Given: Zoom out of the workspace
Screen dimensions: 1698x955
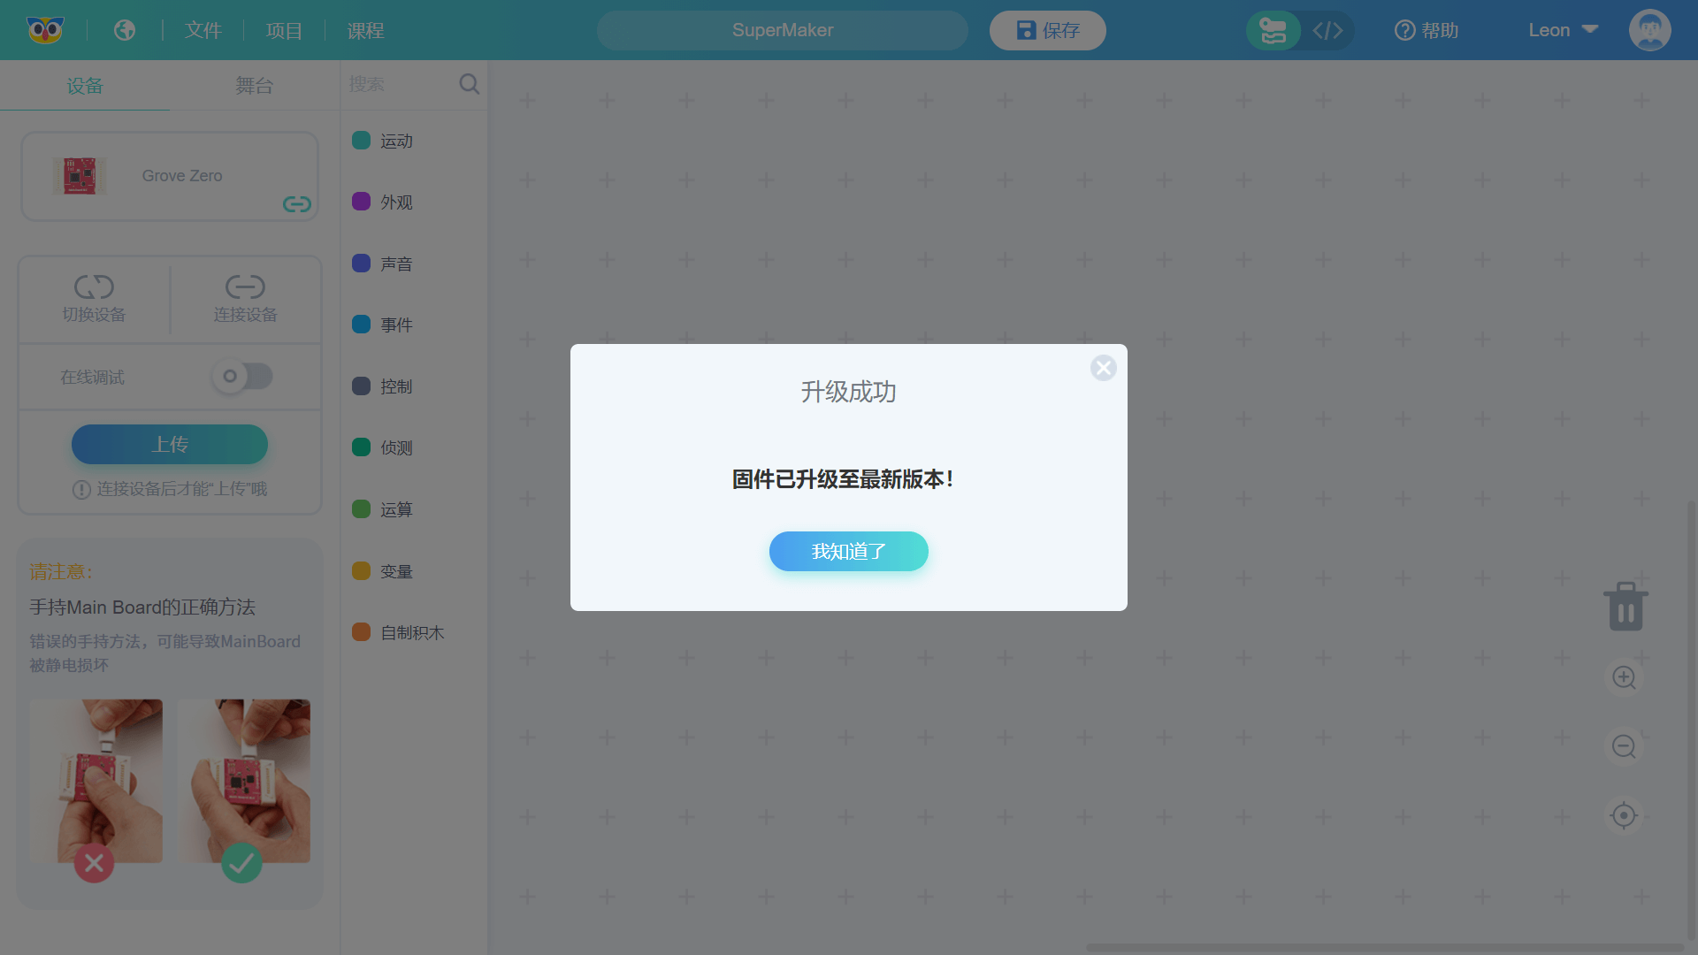Looking at the screenshot, I should [x=1624, y=747].
